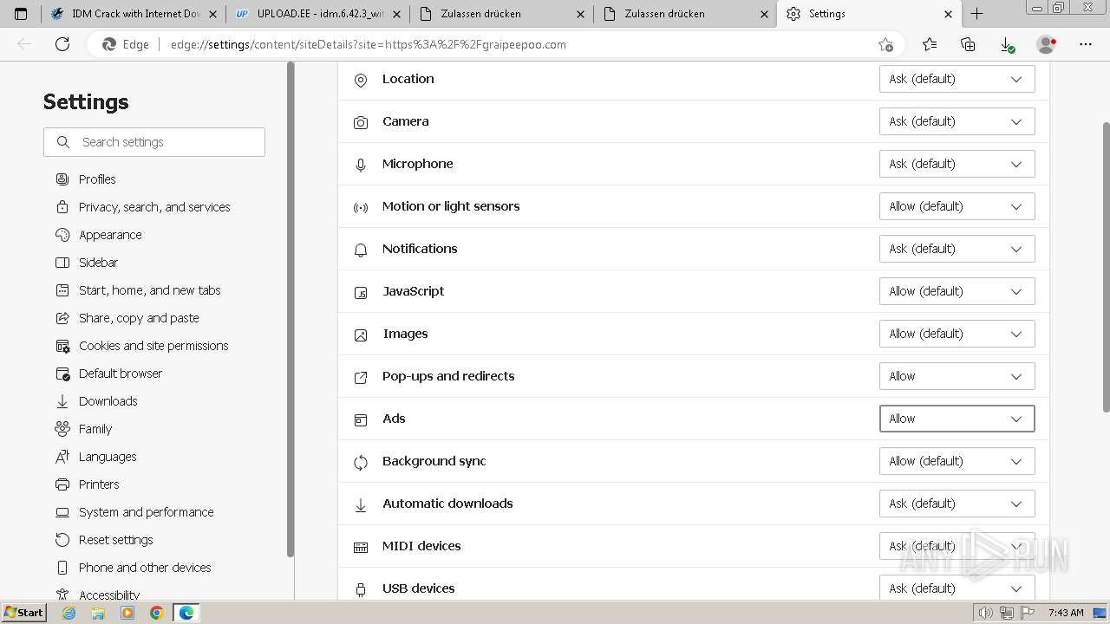The width and height of the screenshot is (1110, 624).
Task: Refresh the current page
Action: (62, 44)
